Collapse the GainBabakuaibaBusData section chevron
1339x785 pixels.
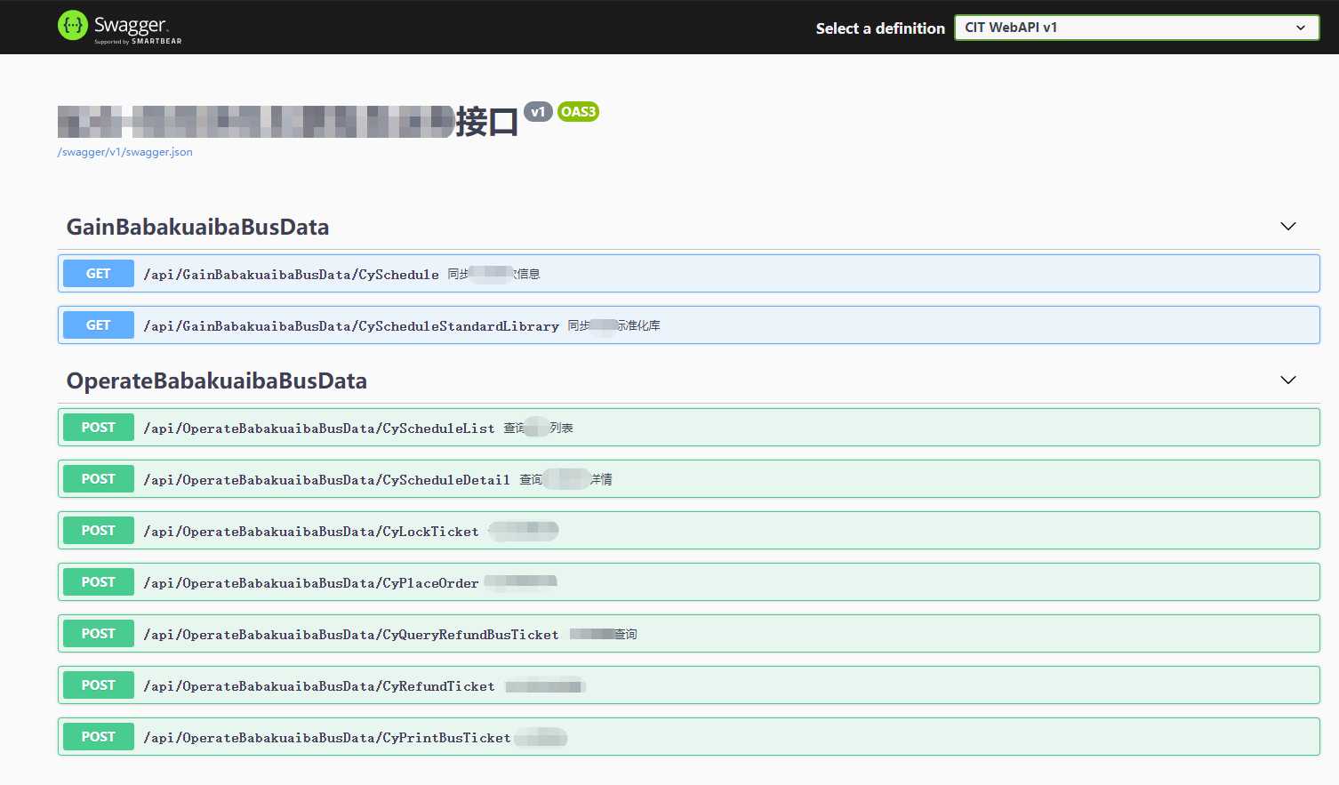click(1287, 227)
